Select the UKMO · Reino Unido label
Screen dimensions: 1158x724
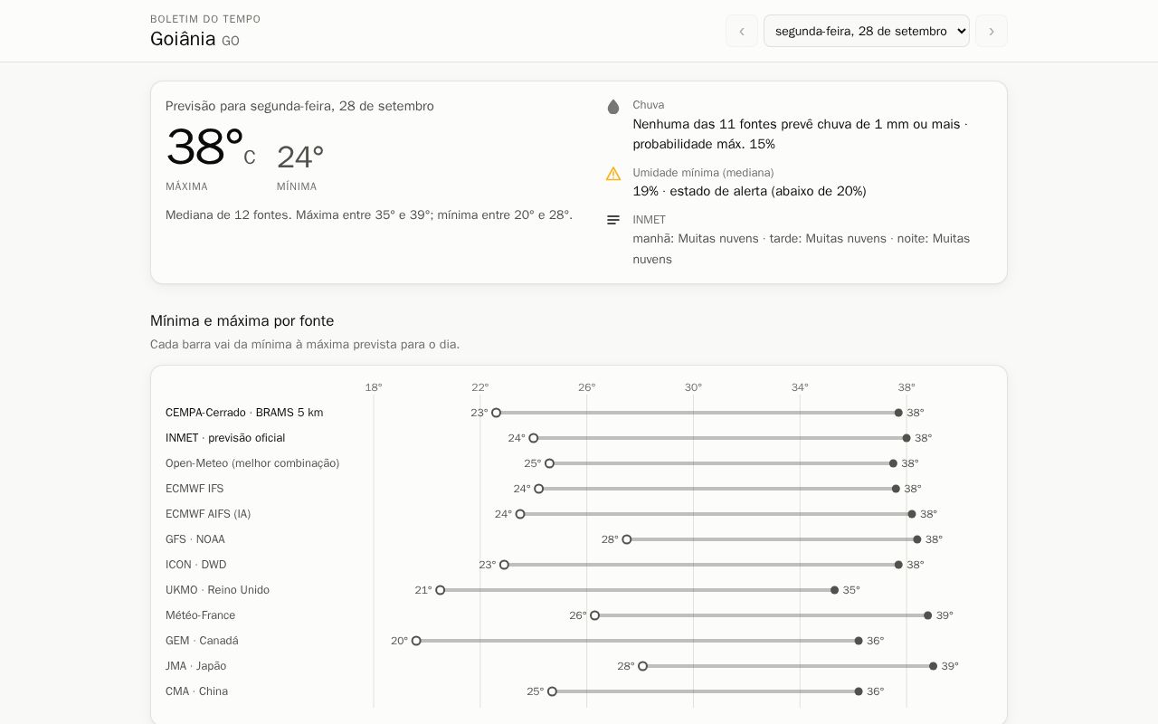coord(217,590)
